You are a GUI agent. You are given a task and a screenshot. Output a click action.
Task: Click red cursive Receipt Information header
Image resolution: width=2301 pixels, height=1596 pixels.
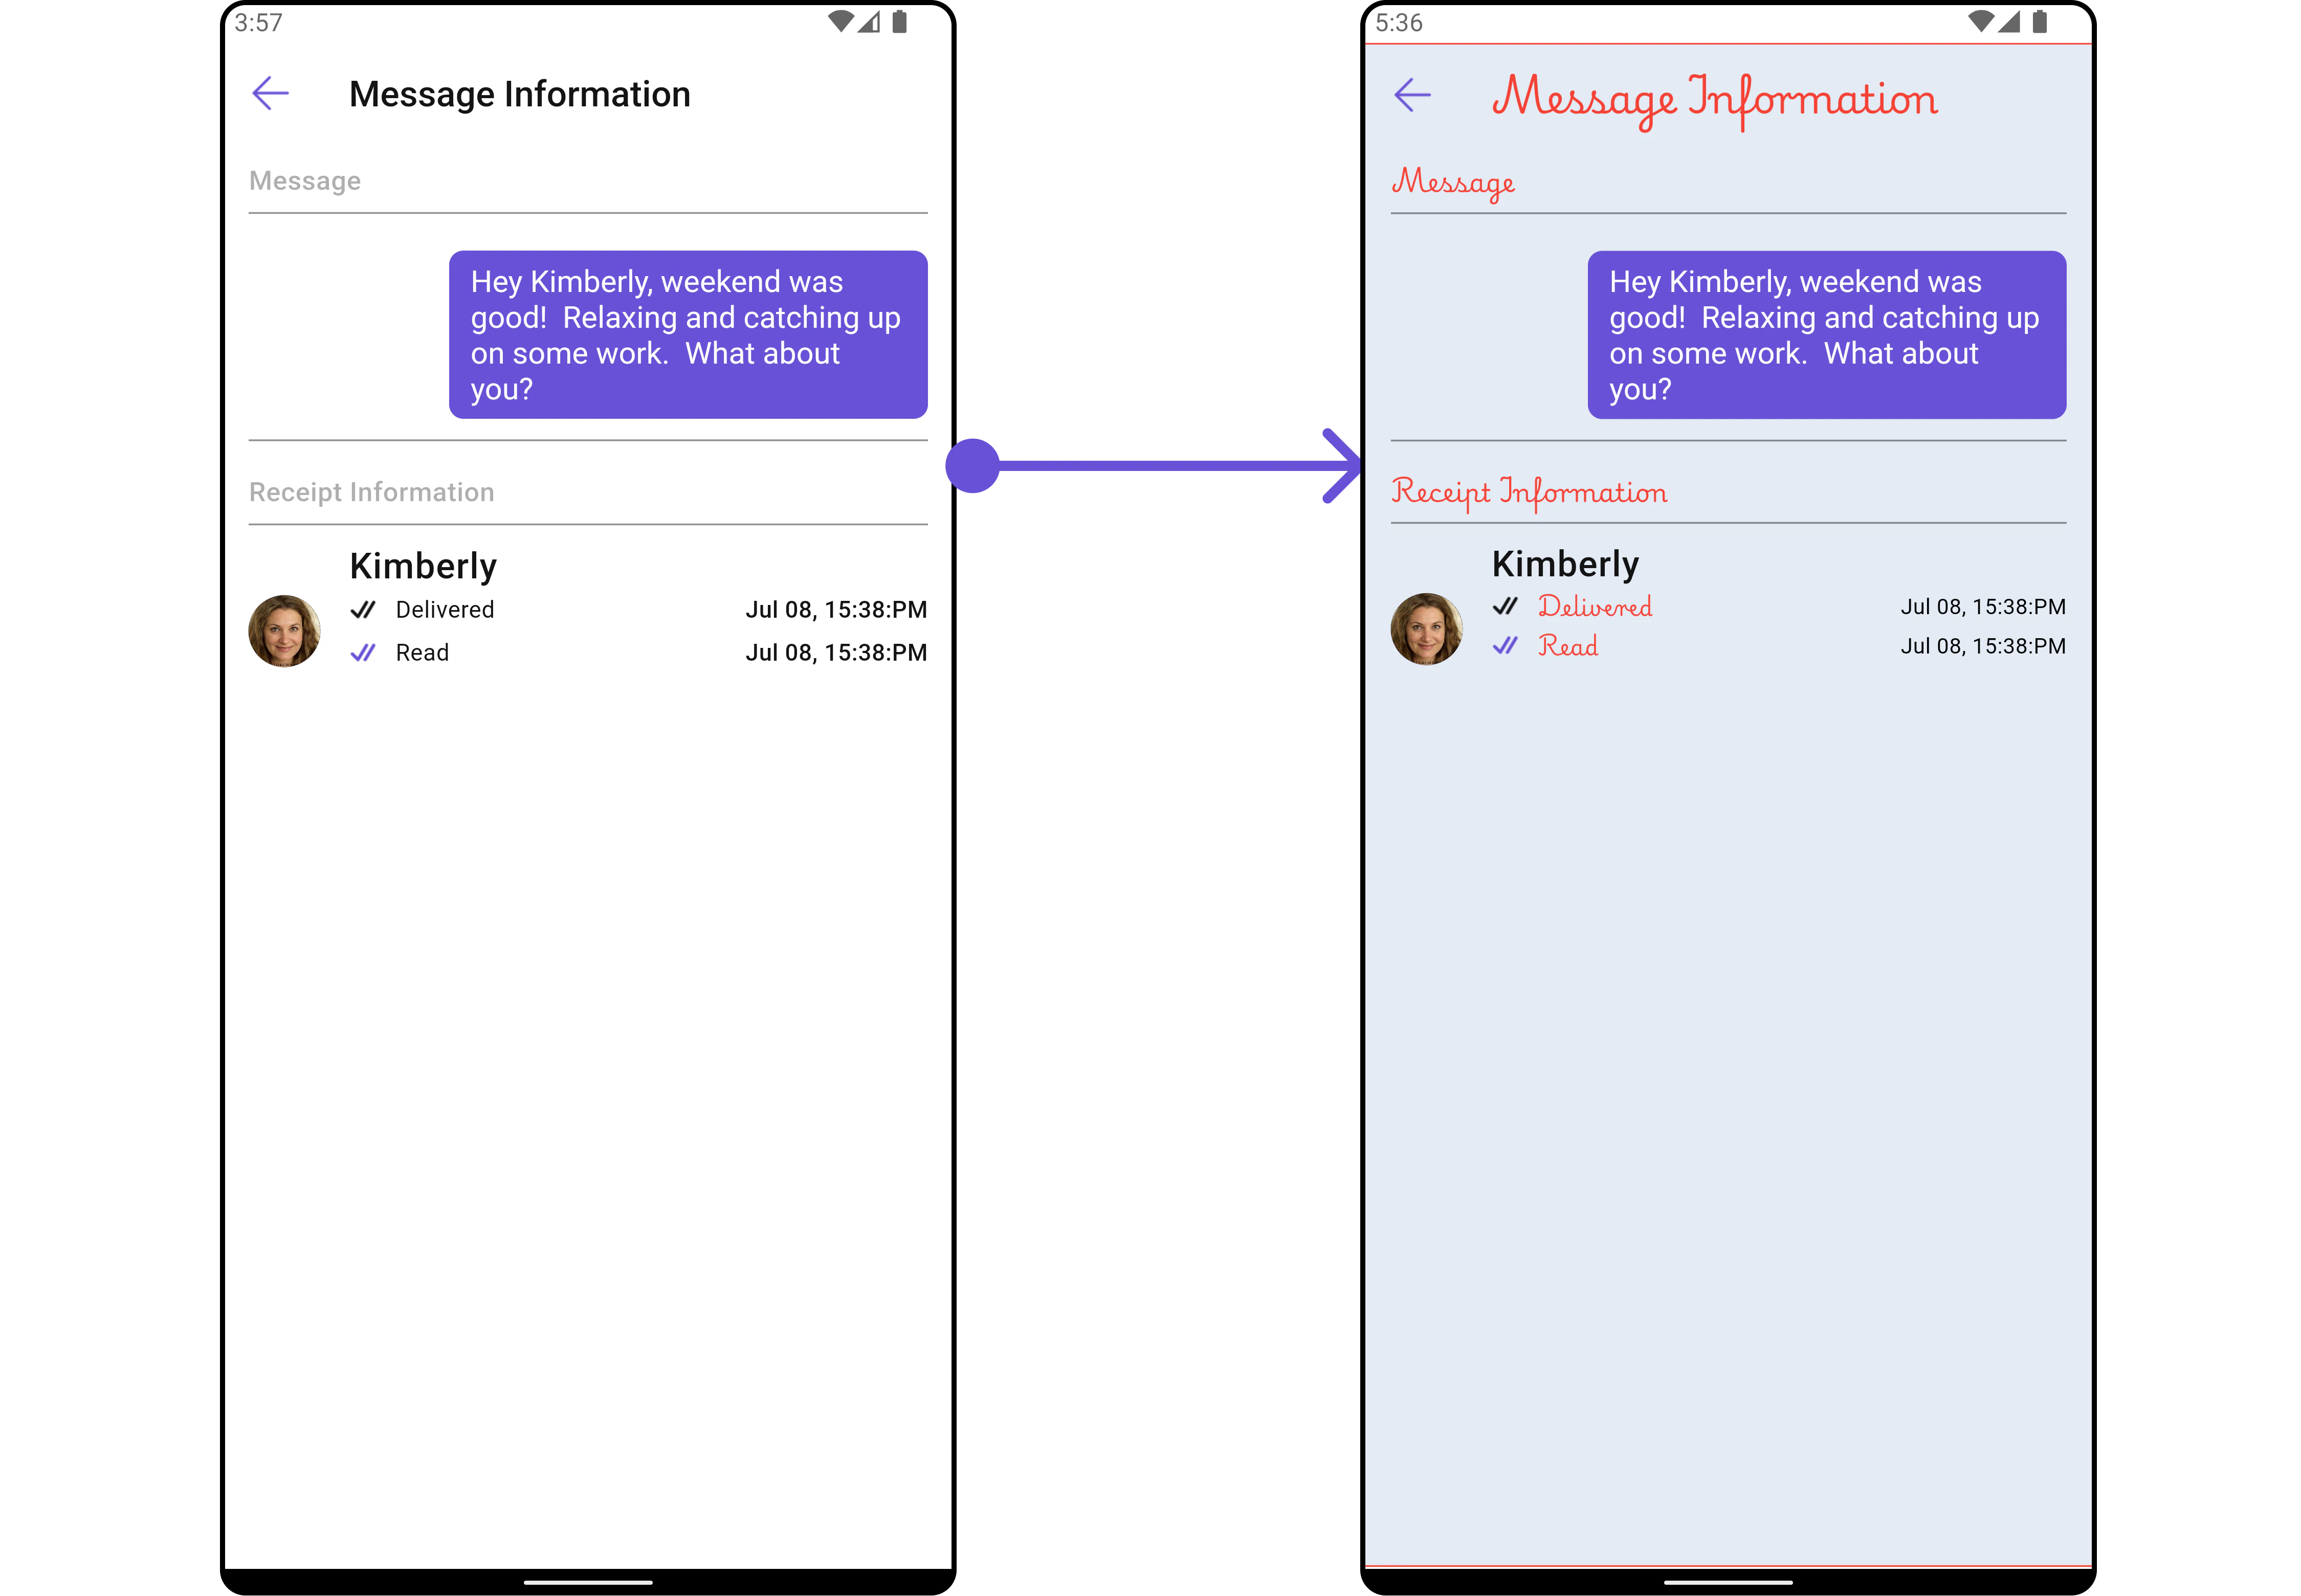1529,492
